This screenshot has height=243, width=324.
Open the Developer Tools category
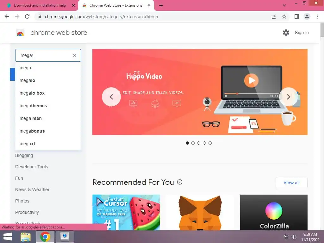tap(31, 167)
